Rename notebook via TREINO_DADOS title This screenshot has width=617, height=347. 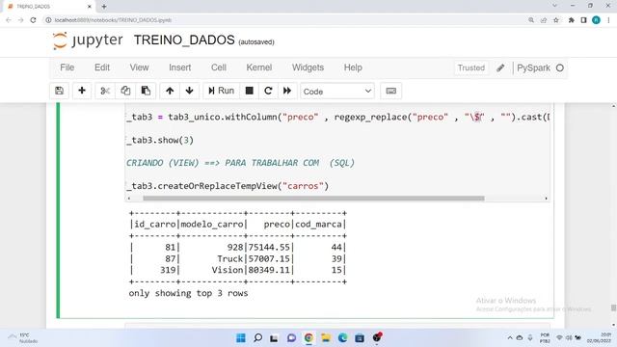(184, 40)
